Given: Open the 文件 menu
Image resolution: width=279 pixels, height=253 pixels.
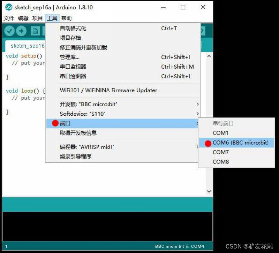Looking at the screenshot, I should pyautogui.click(x=9, y=18).
